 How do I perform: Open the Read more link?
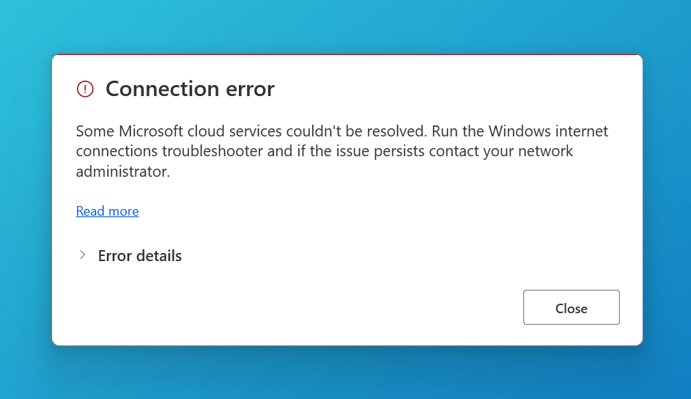click(107, 211)
